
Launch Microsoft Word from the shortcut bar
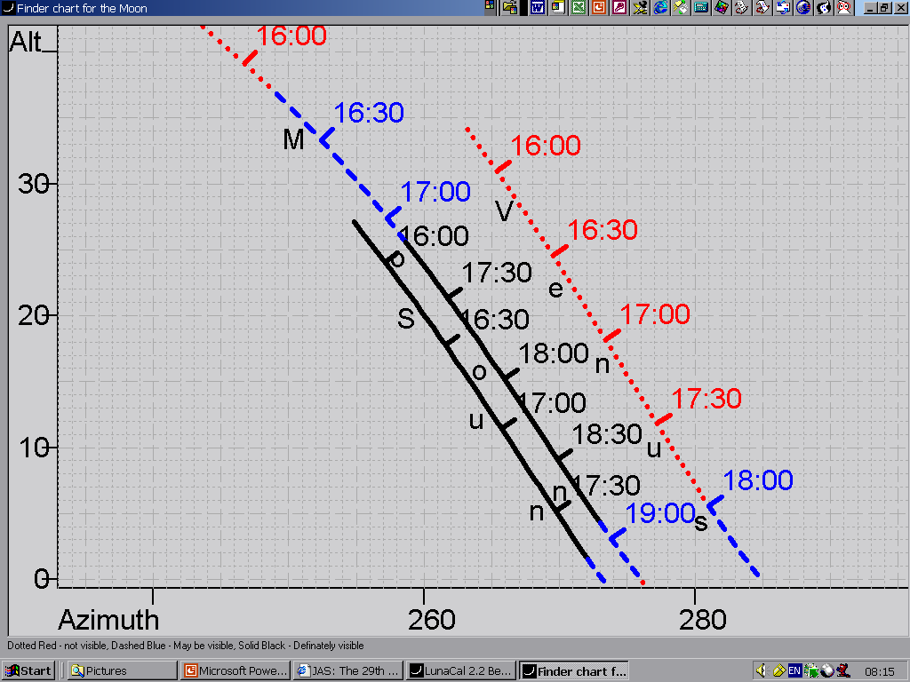pos(537,8)
